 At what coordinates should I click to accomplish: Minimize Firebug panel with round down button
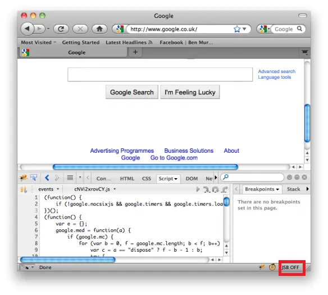[289, 178]
